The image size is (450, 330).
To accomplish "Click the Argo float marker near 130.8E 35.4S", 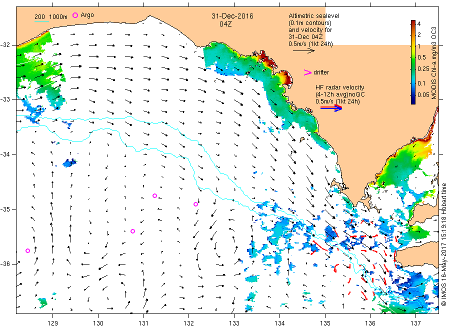I will tap(132, 231).
